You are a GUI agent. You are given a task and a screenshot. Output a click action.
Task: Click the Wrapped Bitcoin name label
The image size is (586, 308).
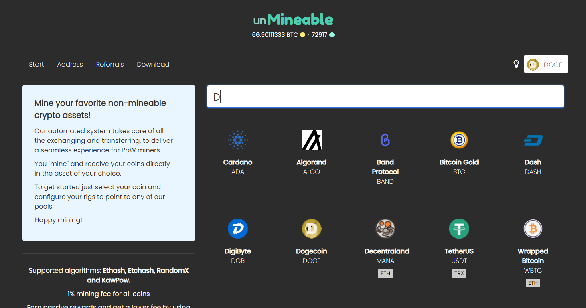(533, 256)
